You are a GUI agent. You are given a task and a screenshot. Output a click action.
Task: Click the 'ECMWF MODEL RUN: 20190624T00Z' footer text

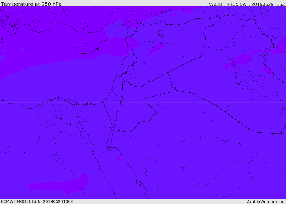click(37, 201)
